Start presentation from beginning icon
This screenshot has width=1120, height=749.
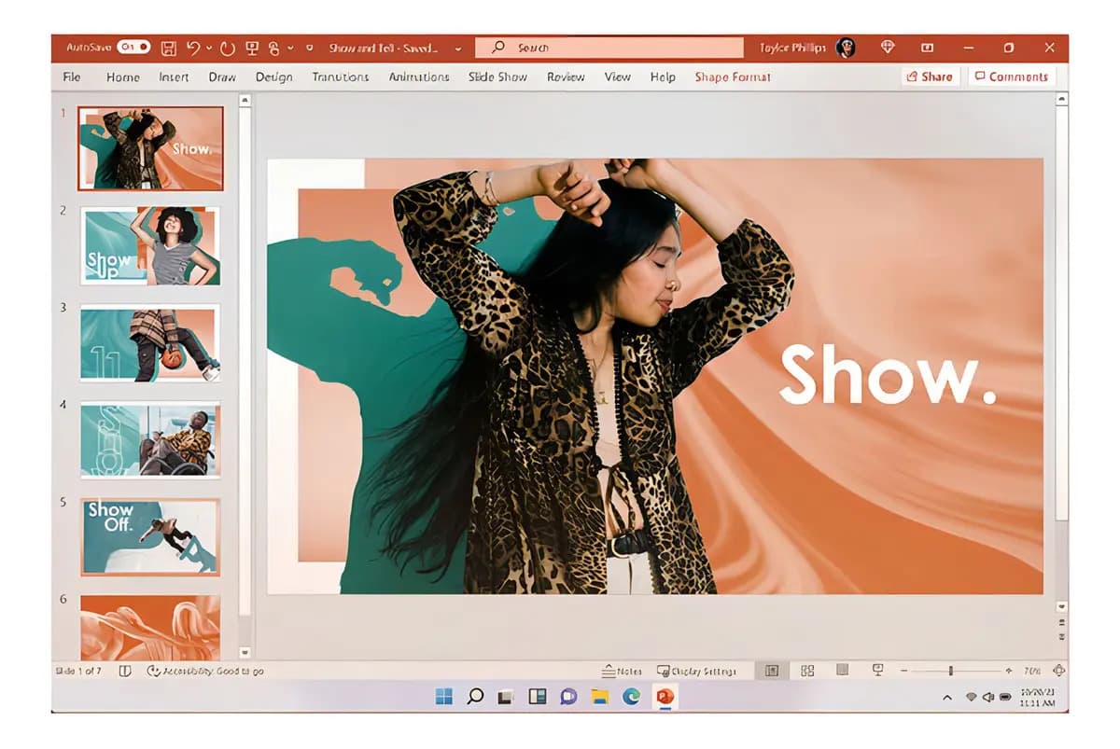pos(252,48)
